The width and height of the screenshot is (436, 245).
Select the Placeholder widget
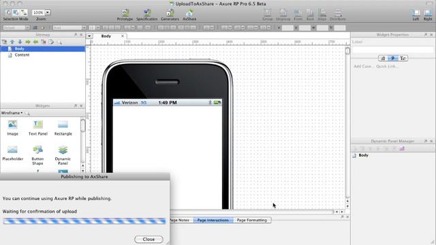point(12,153)
